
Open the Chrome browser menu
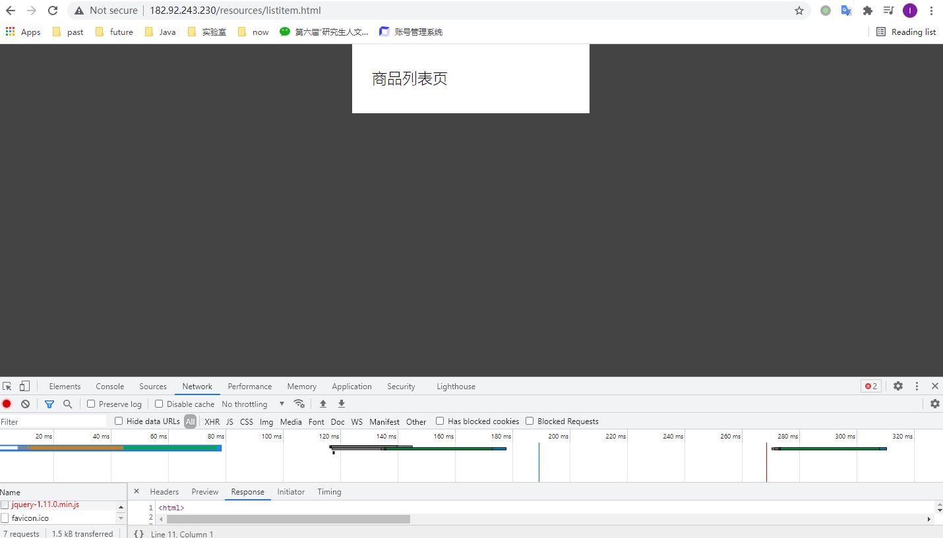click(930, 10)
